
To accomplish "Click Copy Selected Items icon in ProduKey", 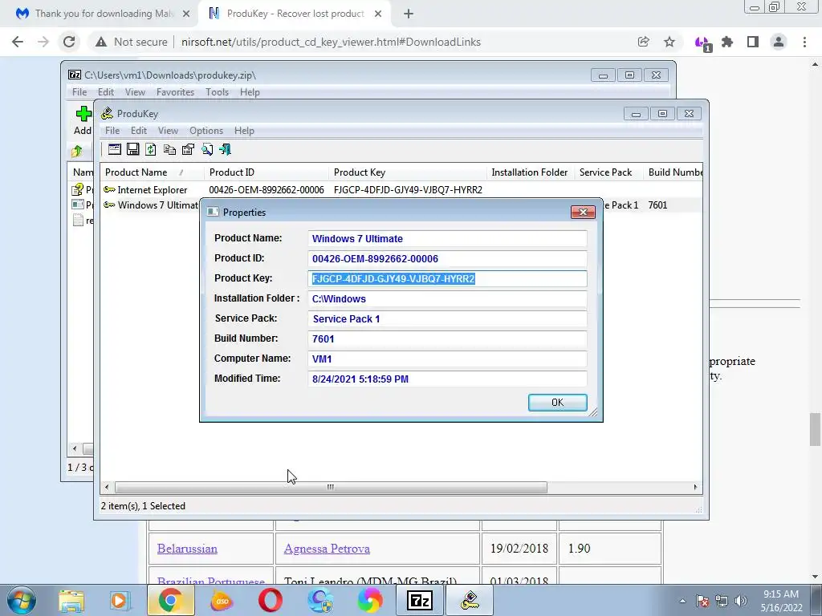I will point(169,149).
